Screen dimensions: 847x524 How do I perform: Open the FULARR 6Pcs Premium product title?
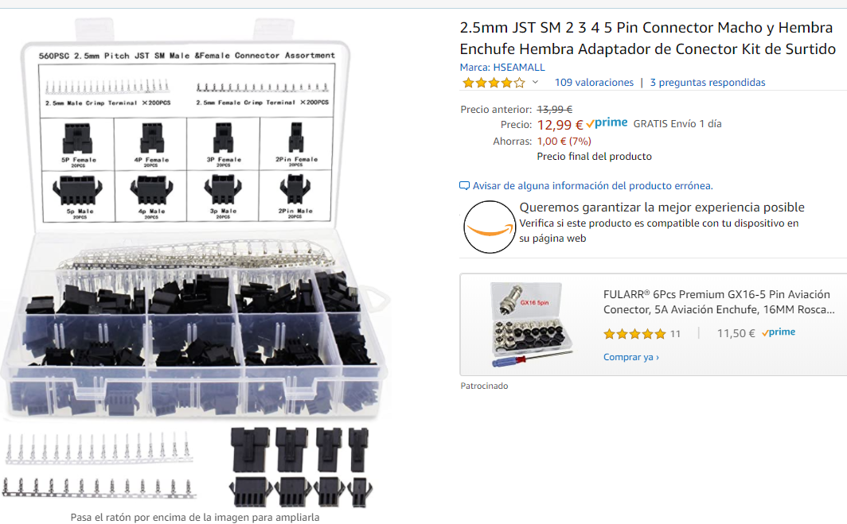[716, 301]
